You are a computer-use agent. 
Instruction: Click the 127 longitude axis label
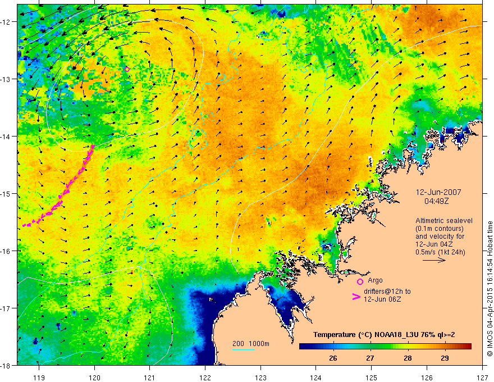[x=482, y=378]
